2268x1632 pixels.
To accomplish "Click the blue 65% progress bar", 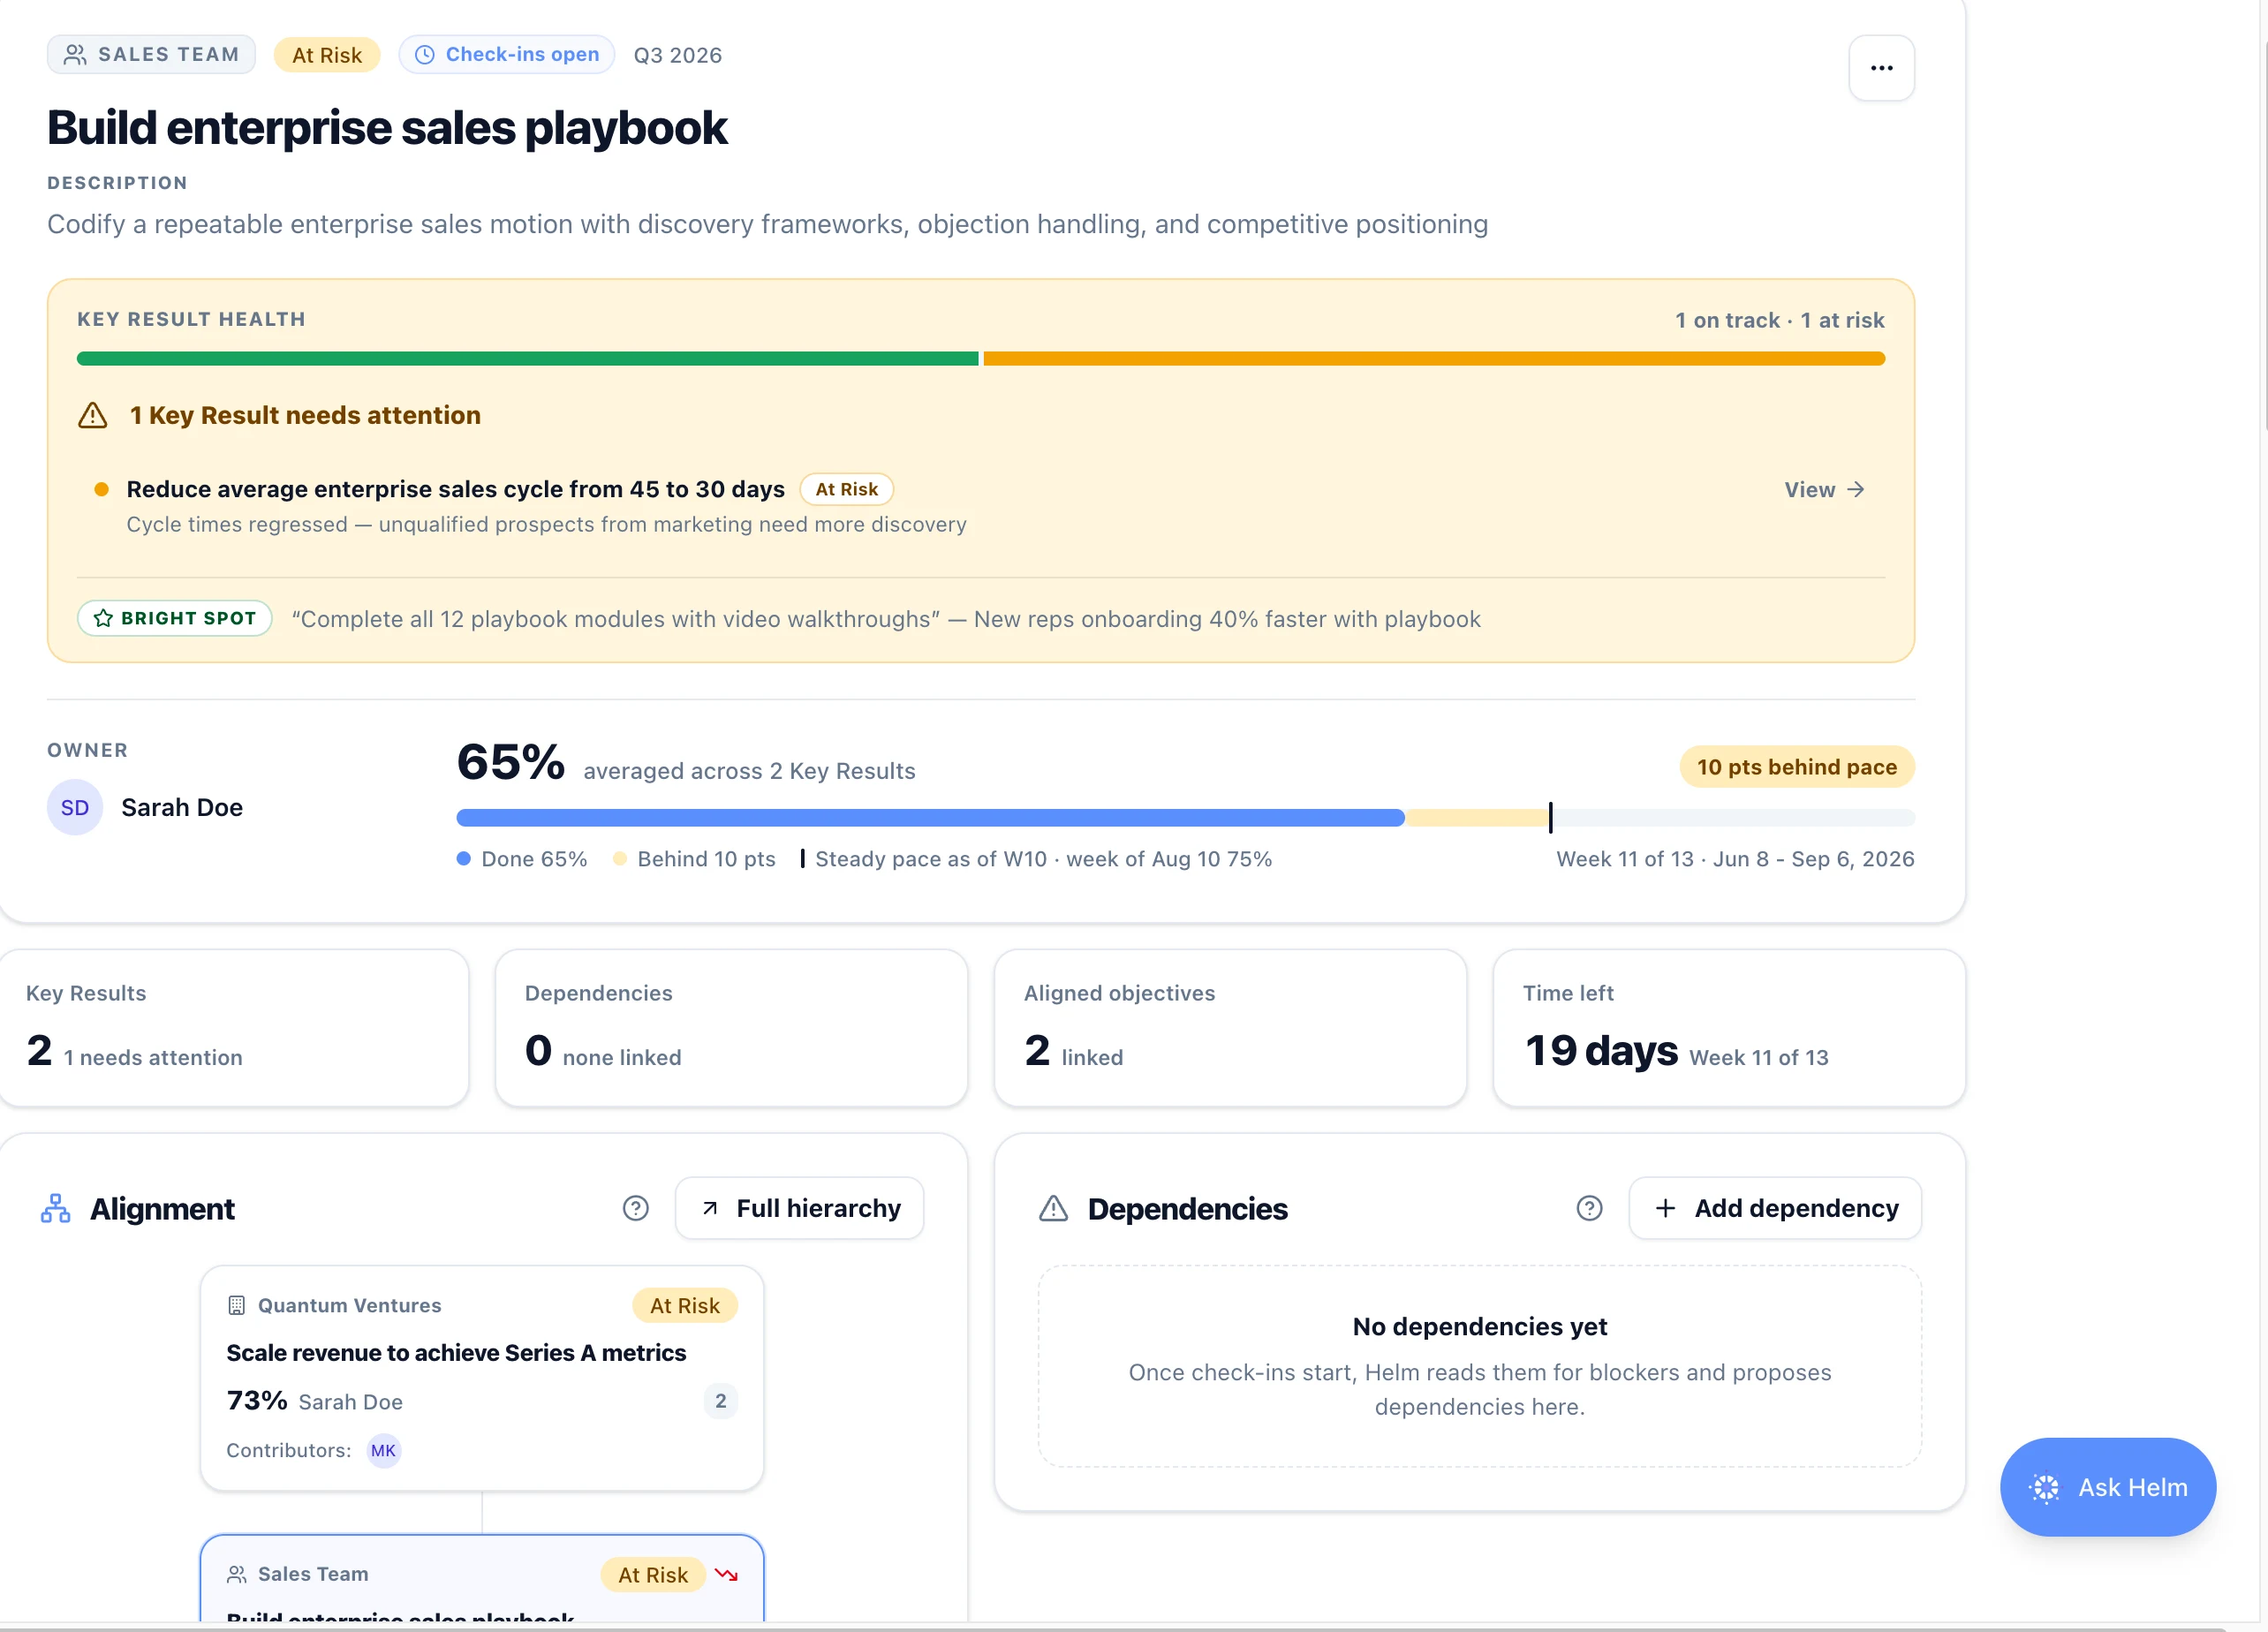I will (x=930, y=818).
